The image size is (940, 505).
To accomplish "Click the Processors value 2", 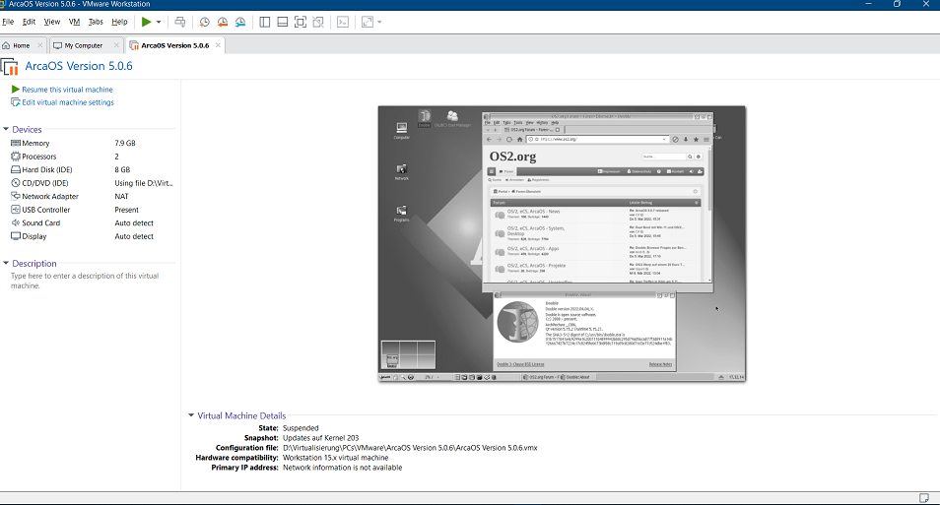I will pyautogui.click(x=117, y=157).
